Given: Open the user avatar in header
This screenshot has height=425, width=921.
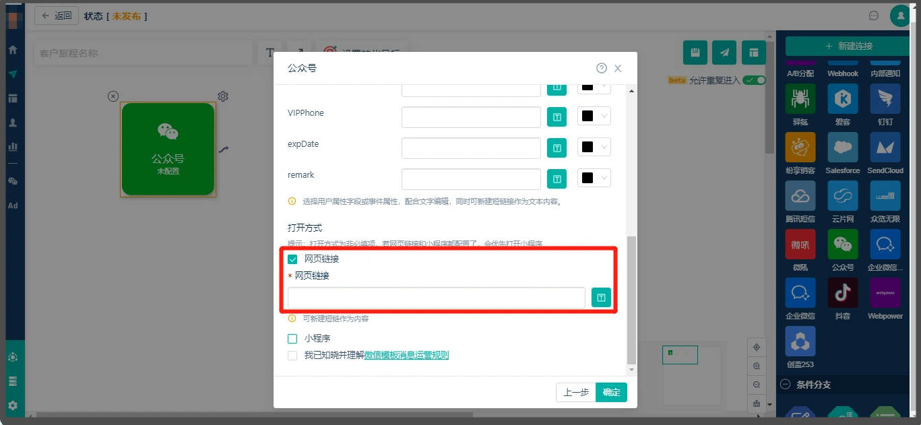Looking at the screenshot, I should [x=900, y=15].
